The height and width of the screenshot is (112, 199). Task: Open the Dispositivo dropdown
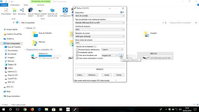[100, 16]
